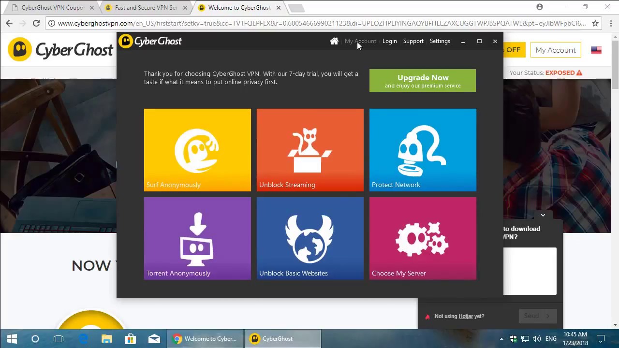
Task: Open Windows notification center
Action: pos(601,339)
